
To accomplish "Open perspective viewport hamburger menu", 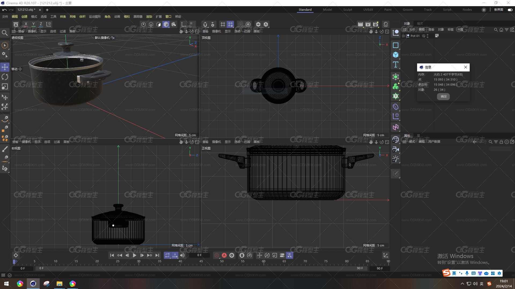I will tap(14, 31).
